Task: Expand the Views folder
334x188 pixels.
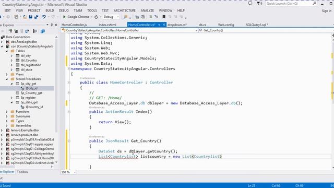Action: click(7, 74)
